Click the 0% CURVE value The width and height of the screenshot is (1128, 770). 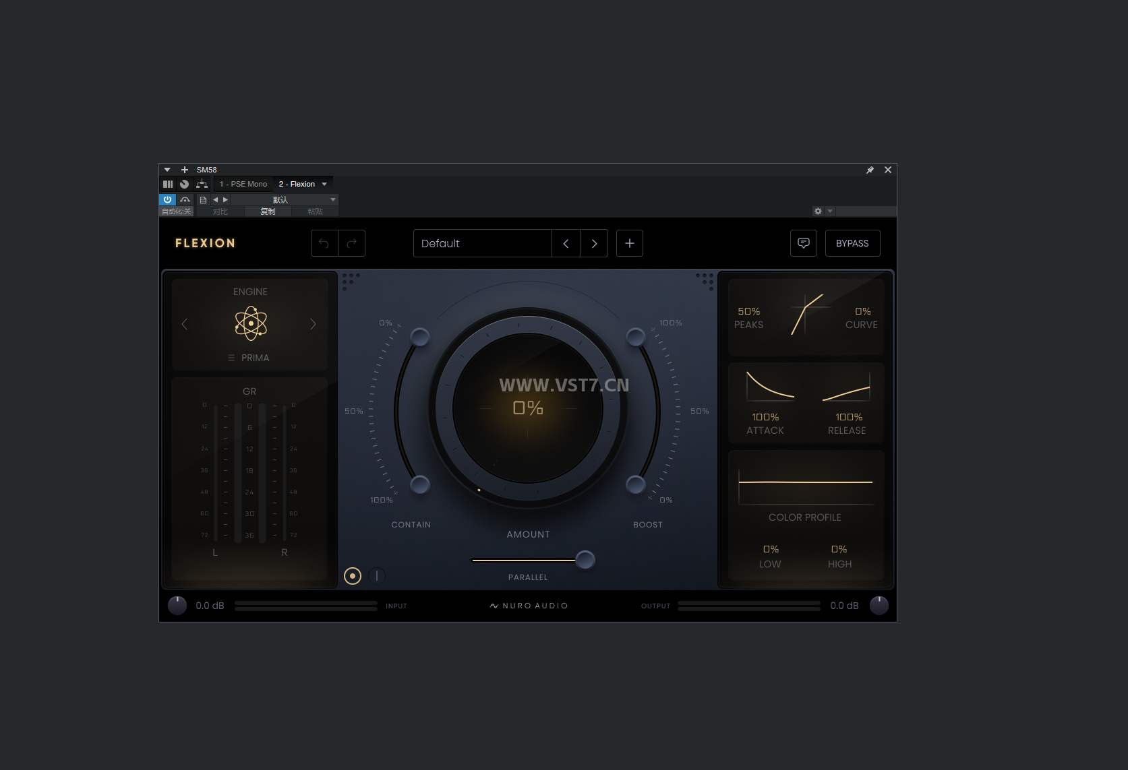pyautogui.click(x=863, y=311)
